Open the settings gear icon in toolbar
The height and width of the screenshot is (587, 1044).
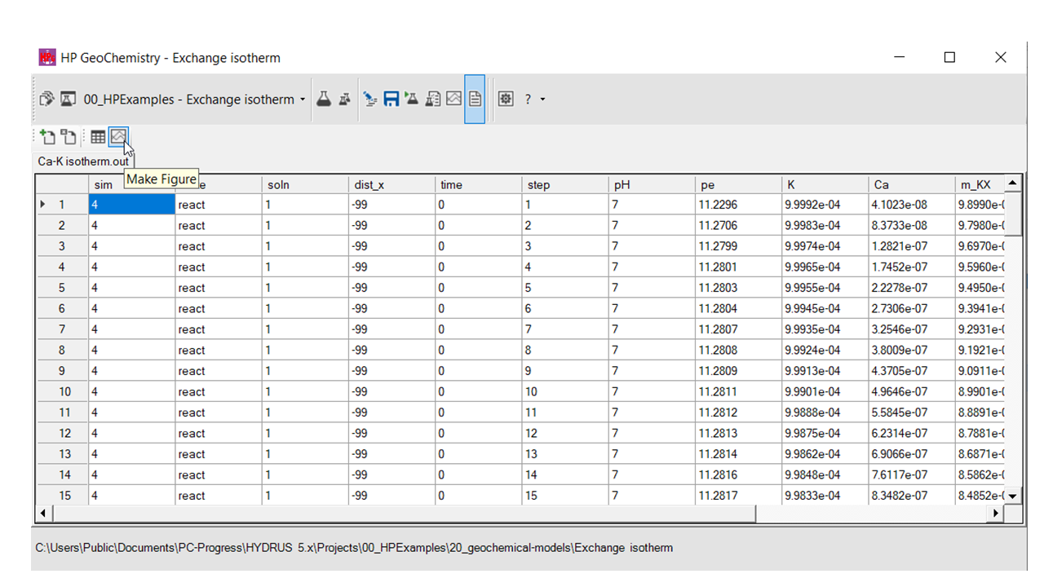click(506, 99)
